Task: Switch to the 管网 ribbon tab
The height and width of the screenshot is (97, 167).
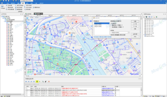Action: [27, 3]
